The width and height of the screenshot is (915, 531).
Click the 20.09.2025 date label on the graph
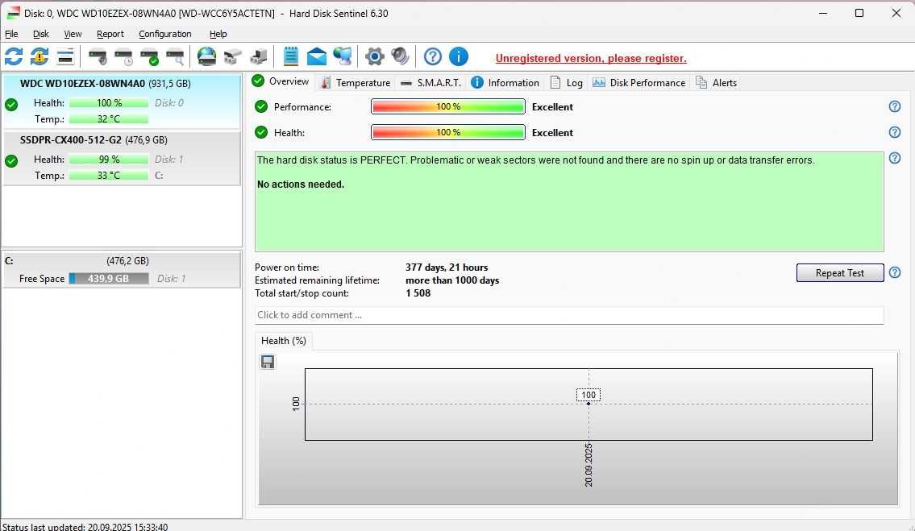(x=589, y=465)
